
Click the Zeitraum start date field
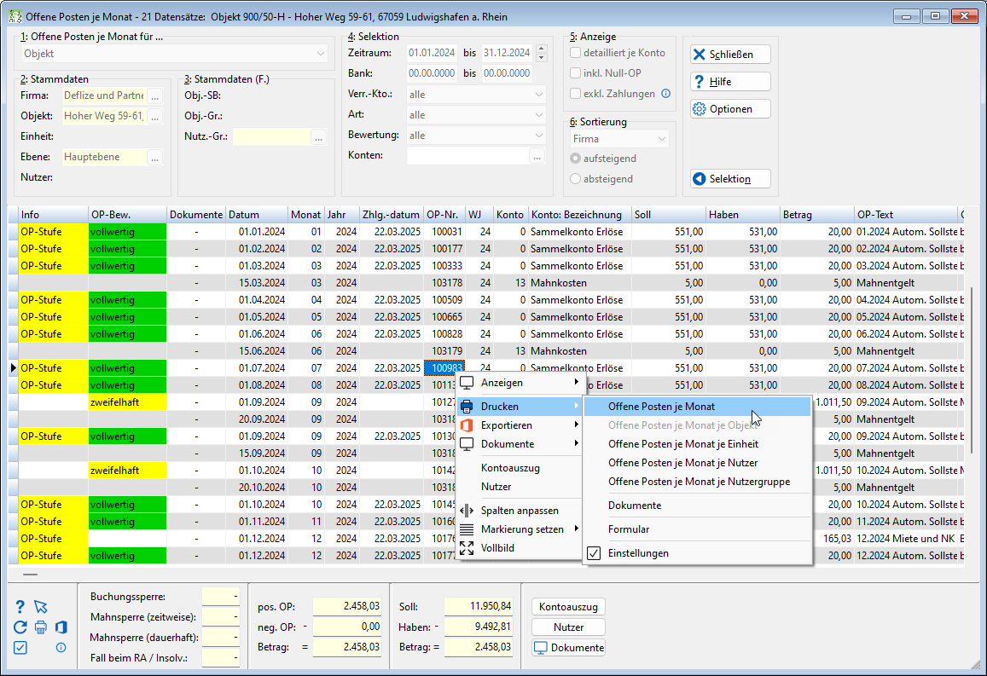coord(432,53)
